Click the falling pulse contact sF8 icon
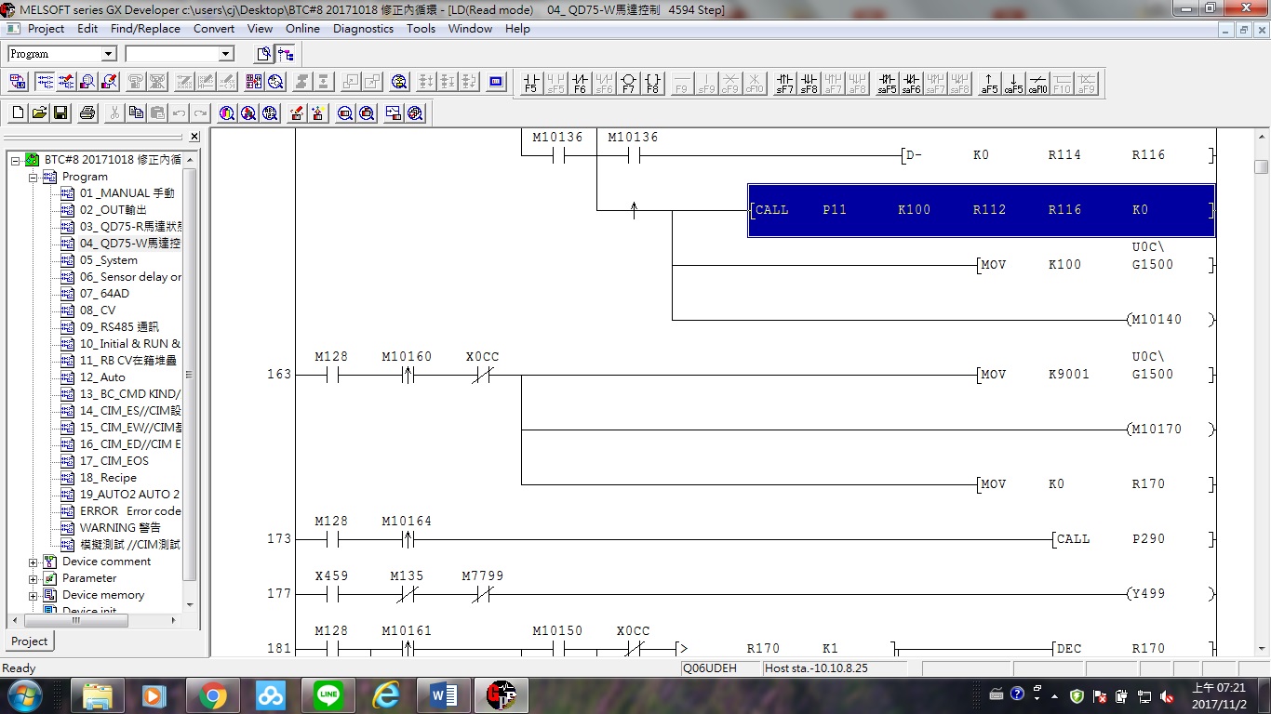The height and width of the screenshot is (714, 1271). click(x=809, y=83)
